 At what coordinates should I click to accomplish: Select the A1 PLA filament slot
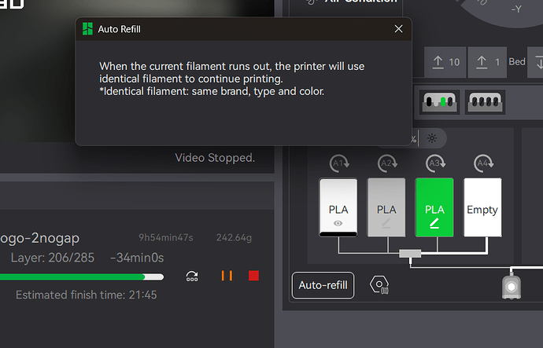pos(338,207)
